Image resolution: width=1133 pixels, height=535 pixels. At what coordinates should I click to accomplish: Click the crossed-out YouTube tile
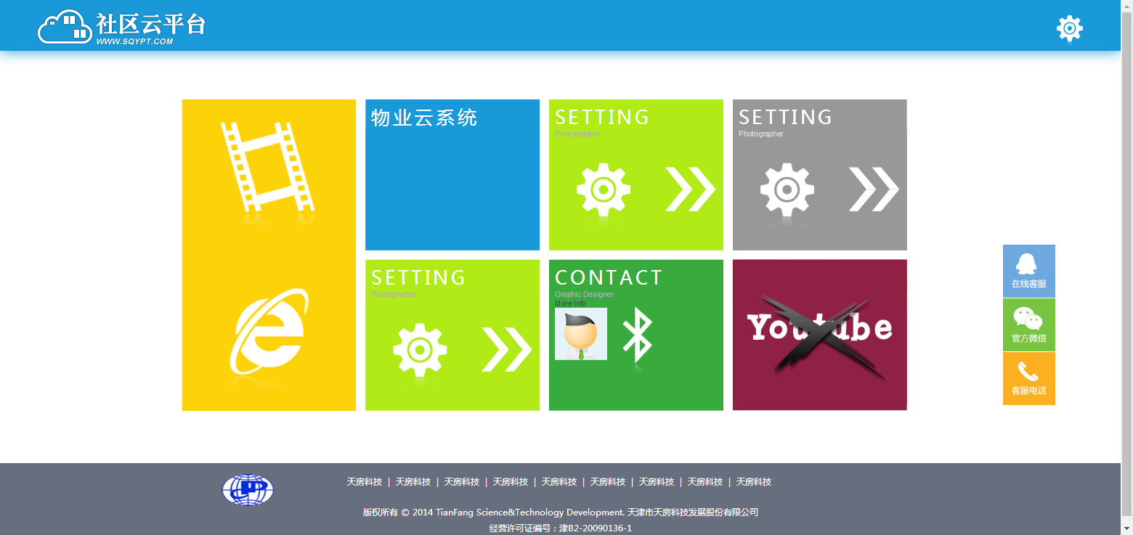tap(819, 335)
